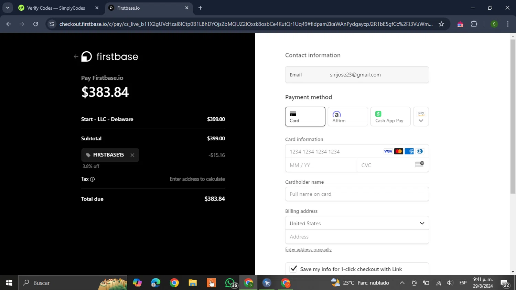Image resolution: width=516 pixels, height=290 pixels.
Task: Click browser forward button
Action: click(22, 24)
